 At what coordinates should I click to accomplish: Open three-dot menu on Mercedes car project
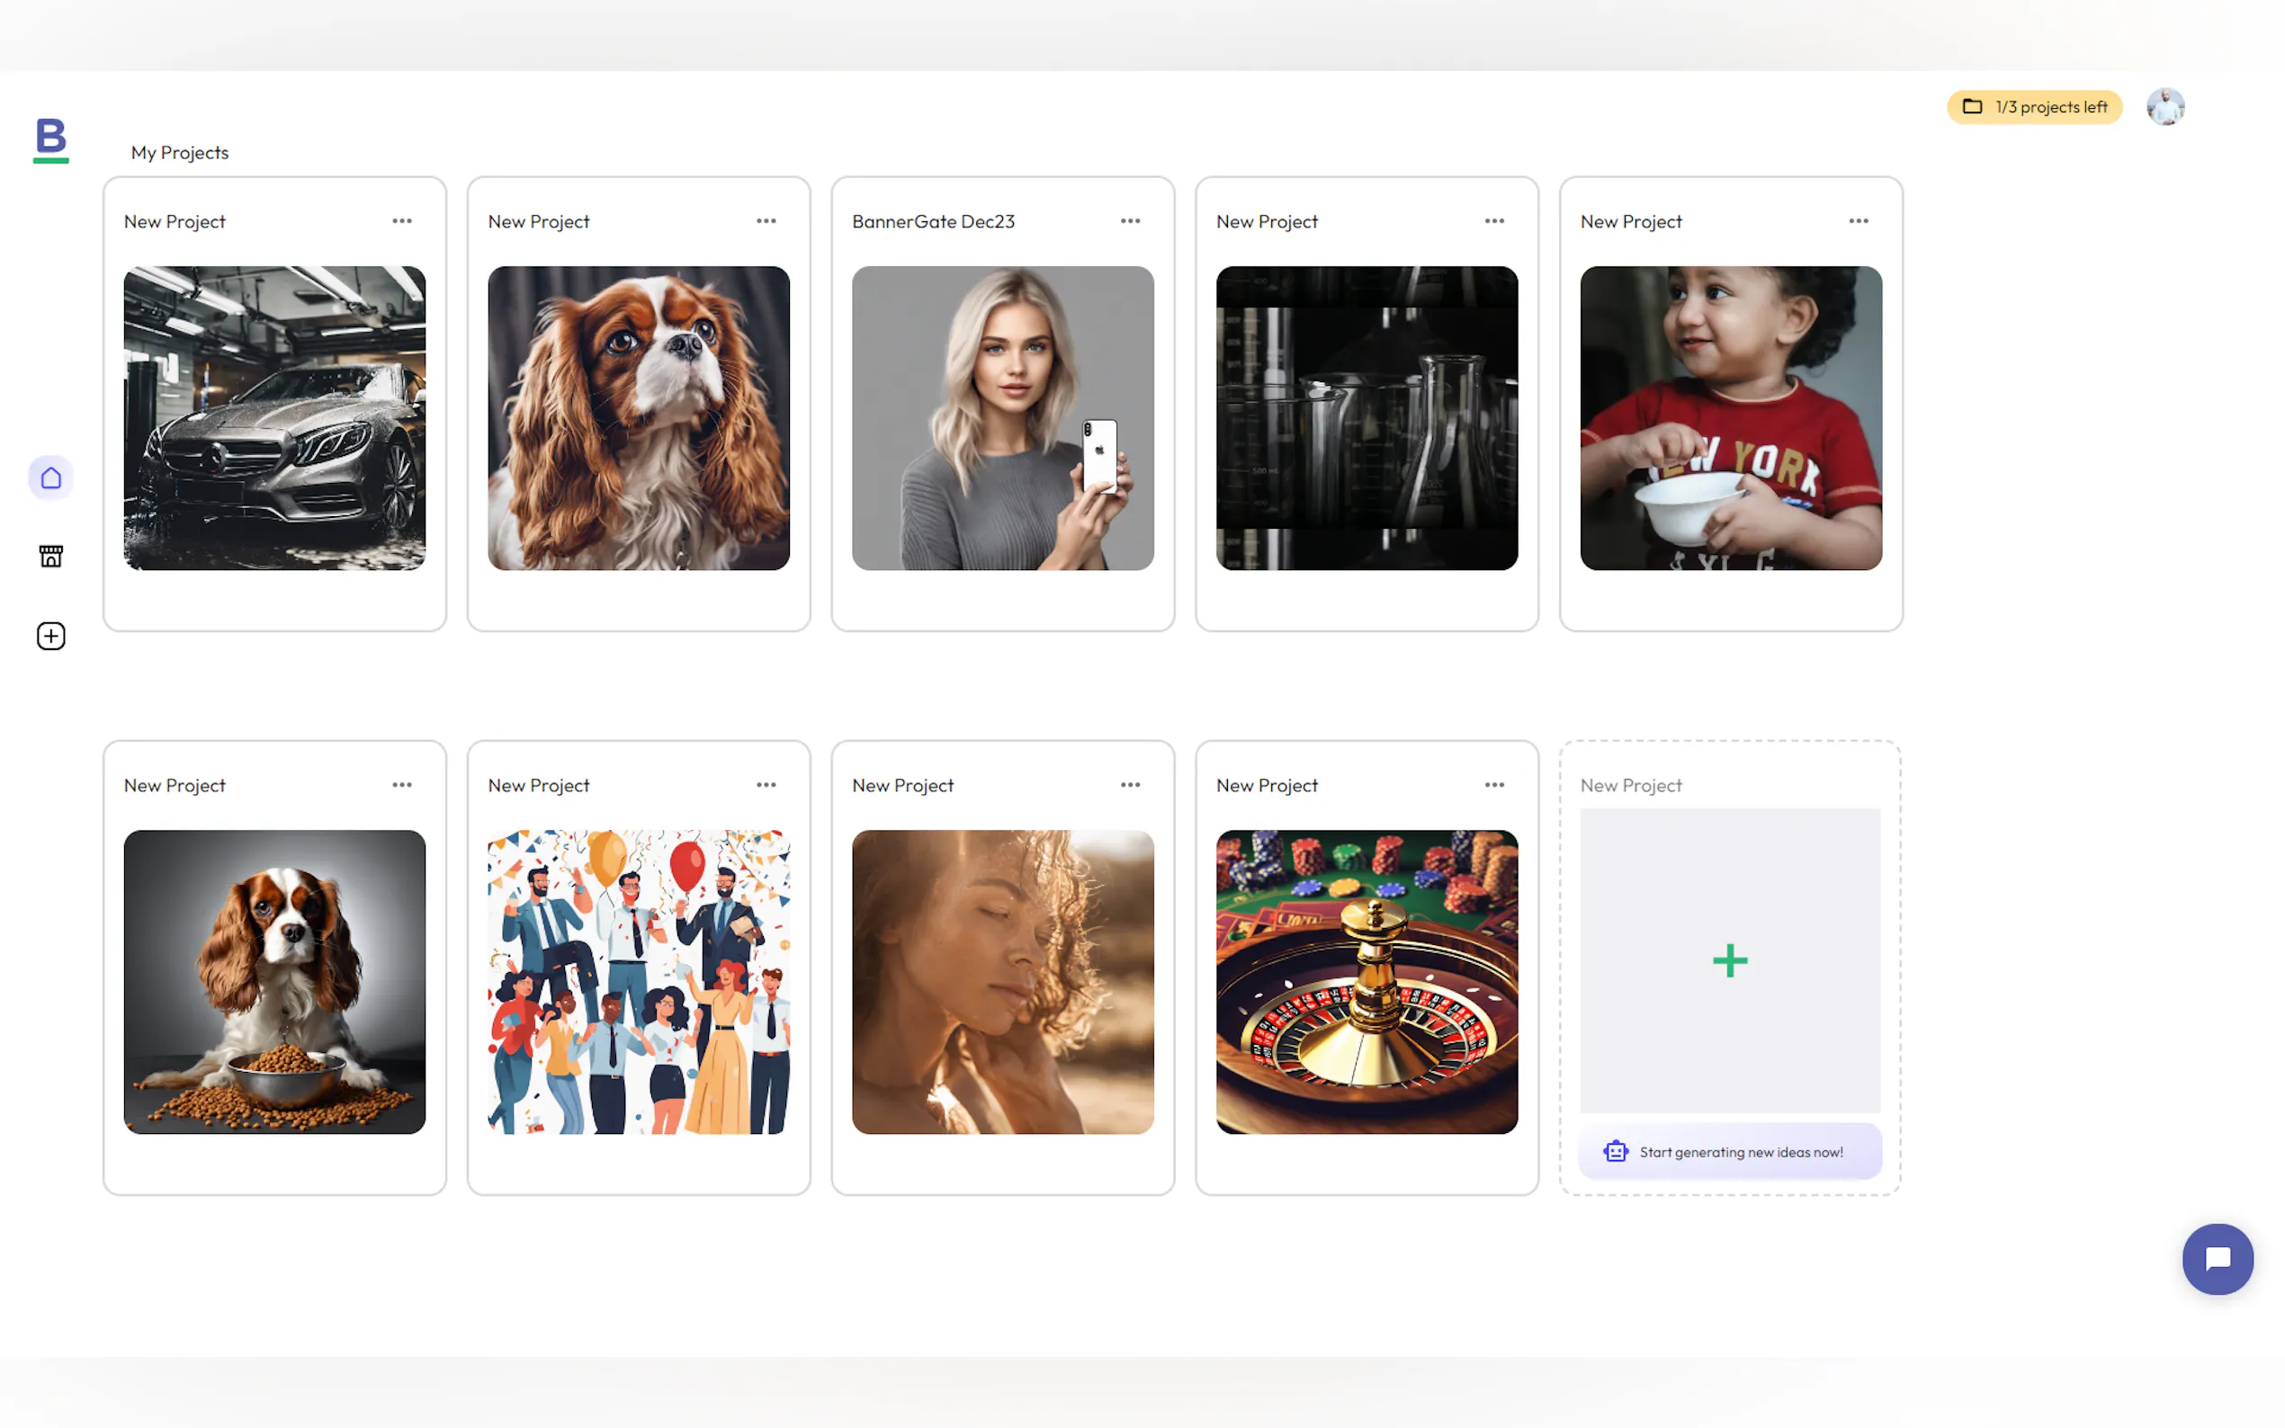tap(401, 221)
